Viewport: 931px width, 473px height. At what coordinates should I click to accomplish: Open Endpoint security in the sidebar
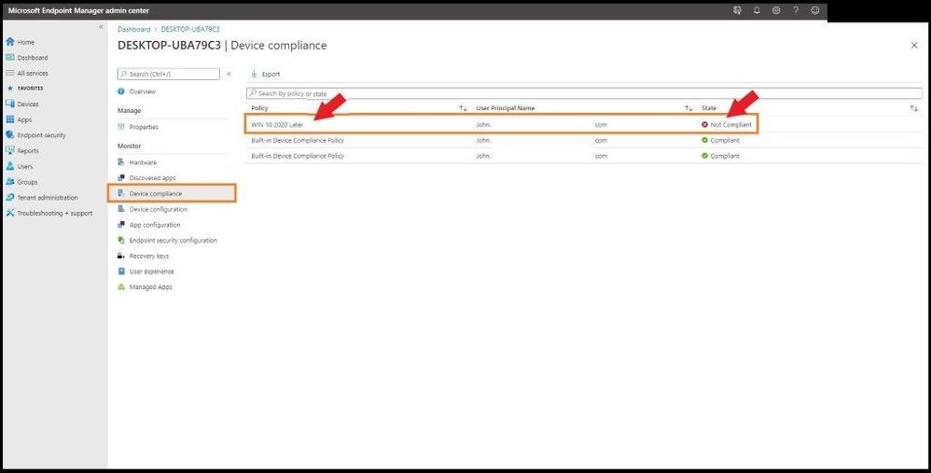click(x=42, y=135)
